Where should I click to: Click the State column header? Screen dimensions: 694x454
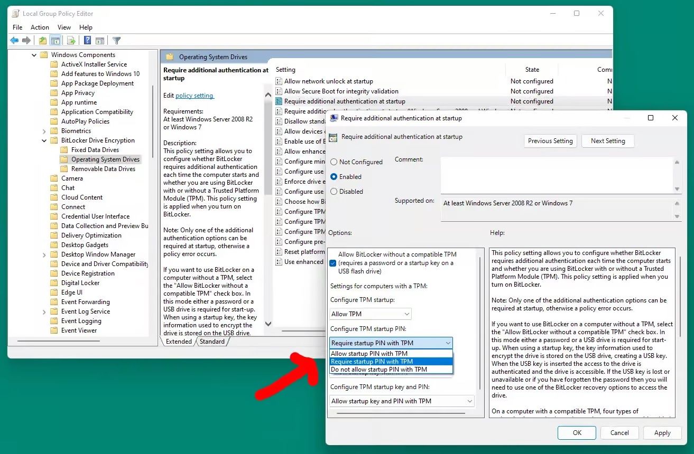coord(532,70)
